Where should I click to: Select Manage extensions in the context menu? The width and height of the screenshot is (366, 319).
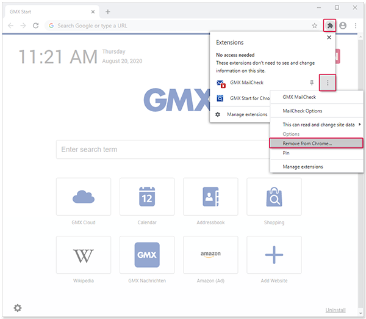point(316,167)
